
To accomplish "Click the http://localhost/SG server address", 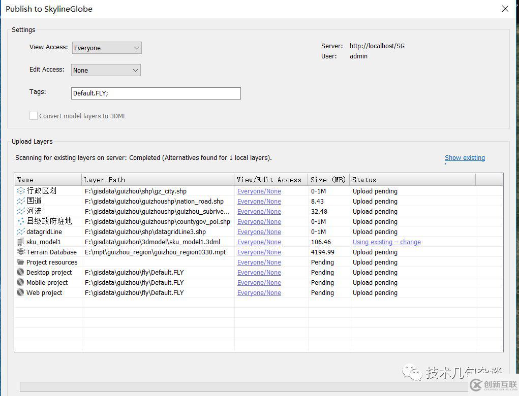I will (x=377, y=46).
